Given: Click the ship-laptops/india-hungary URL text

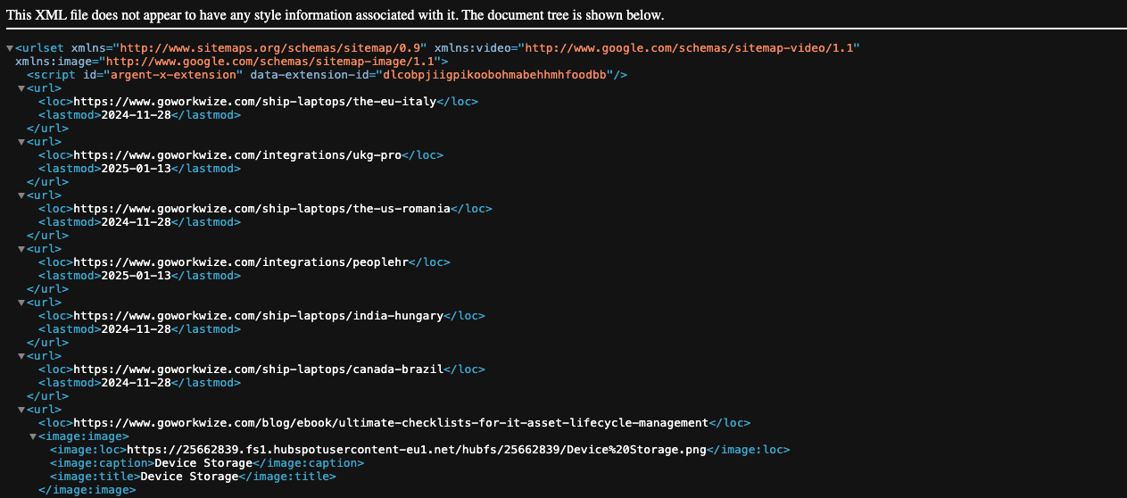Looking at the screenshot, I should 258,316.
